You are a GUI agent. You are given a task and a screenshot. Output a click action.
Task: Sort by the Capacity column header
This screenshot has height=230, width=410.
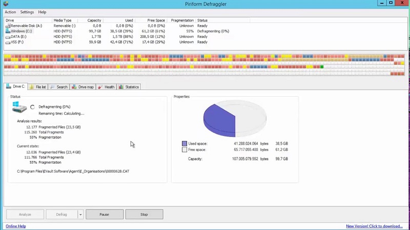pos(90,20)
